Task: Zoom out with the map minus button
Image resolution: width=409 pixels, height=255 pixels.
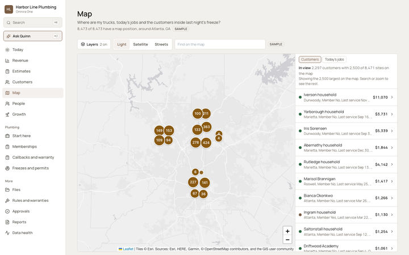Action: (x=287, y=240)
